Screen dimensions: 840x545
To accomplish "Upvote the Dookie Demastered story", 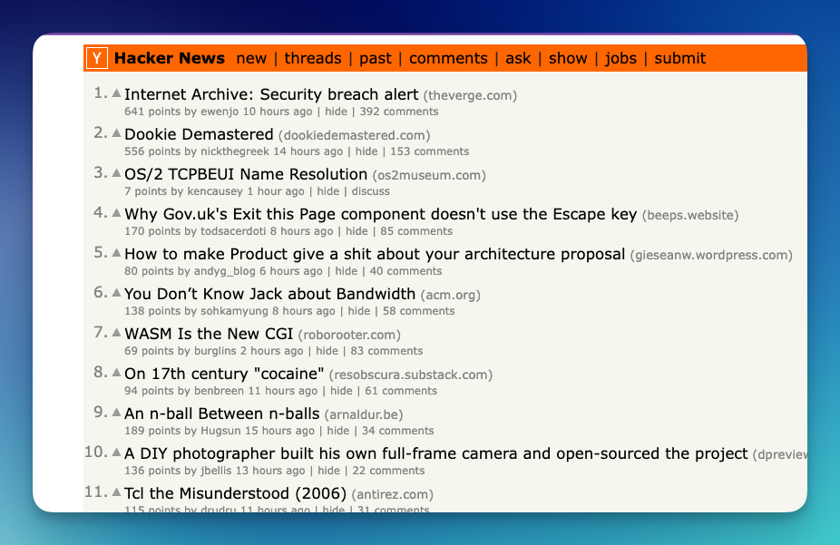I will [116, 132].
